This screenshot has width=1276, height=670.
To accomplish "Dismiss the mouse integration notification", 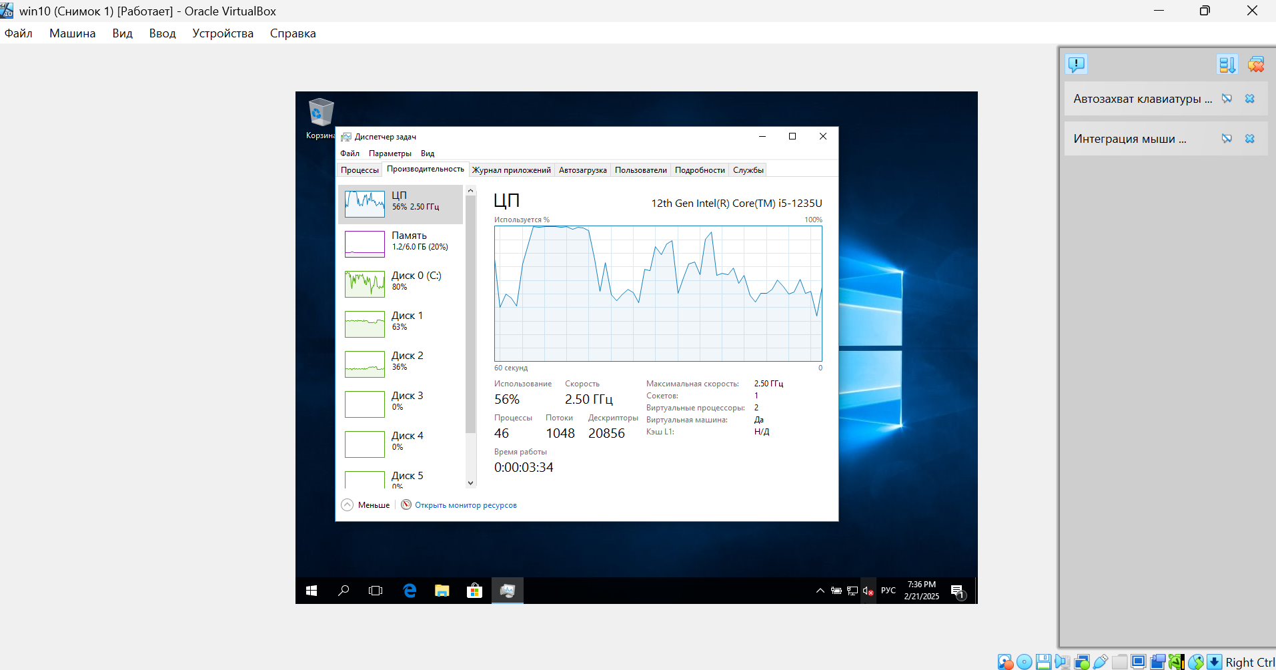I will (x=1250, y=139).
